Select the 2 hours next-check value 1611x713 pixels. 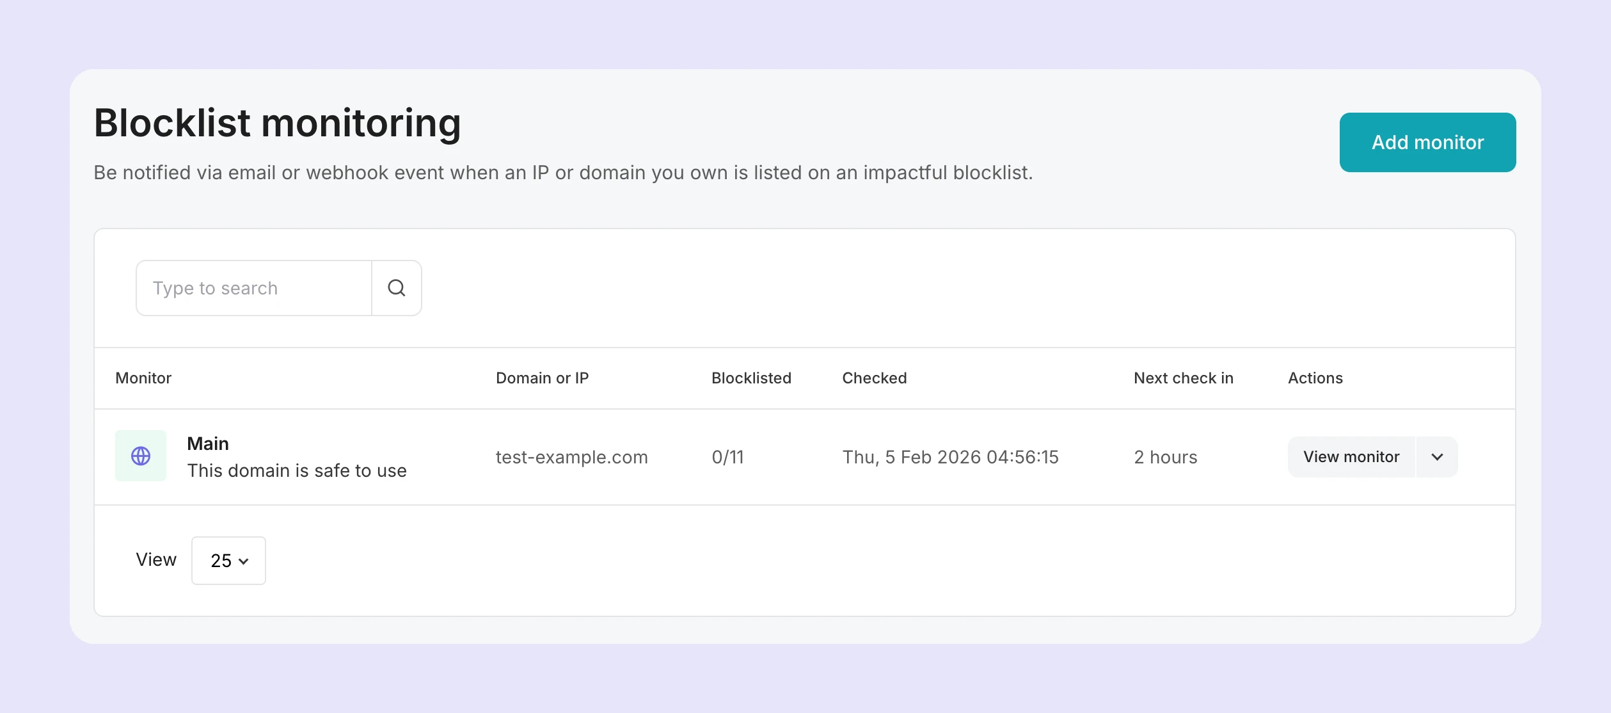tap(1165, 456)
